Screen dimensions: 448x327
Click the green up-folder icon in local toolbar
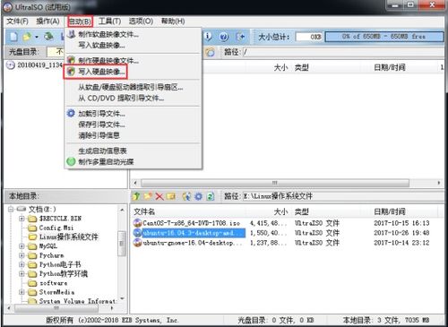[x=136, y=196]
